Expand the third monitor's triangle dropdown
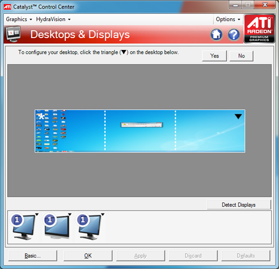This screenshot has width=279, height=269. 102,215
